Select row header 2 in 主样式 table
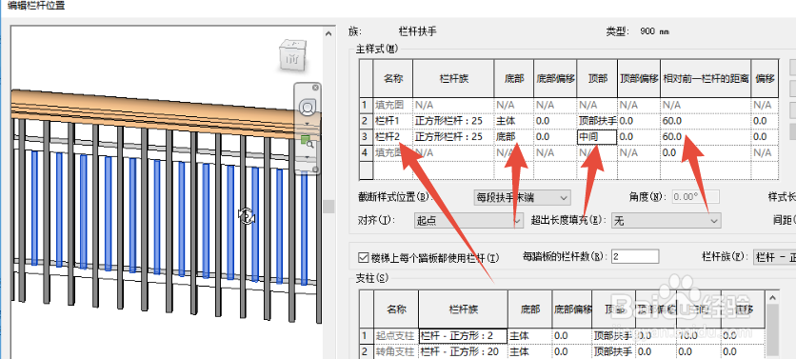796x359 pixels. 366,121
